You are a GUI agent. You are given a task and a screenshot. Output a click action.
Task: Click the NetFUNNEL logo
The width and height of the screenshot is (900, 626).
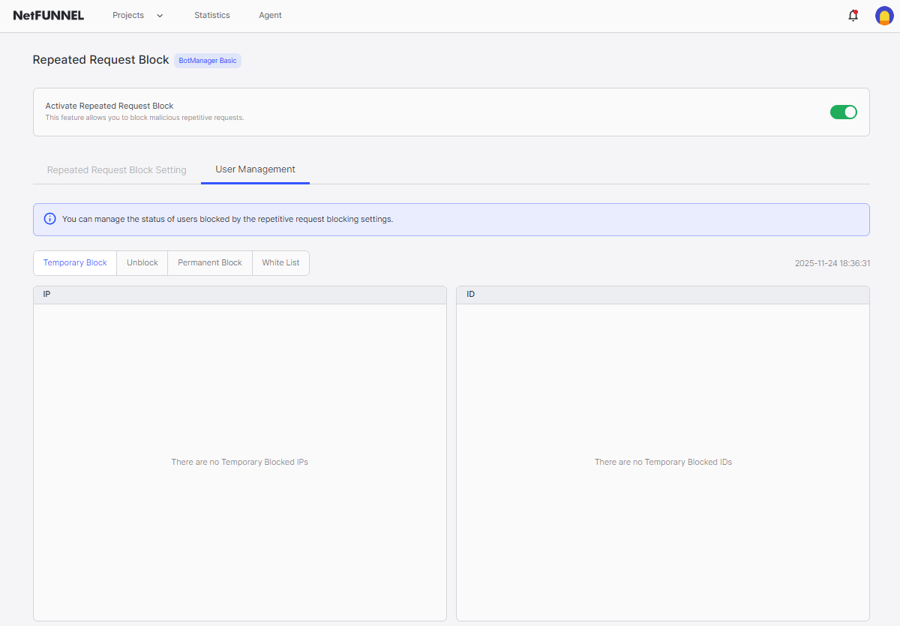[x=48, y=15]
